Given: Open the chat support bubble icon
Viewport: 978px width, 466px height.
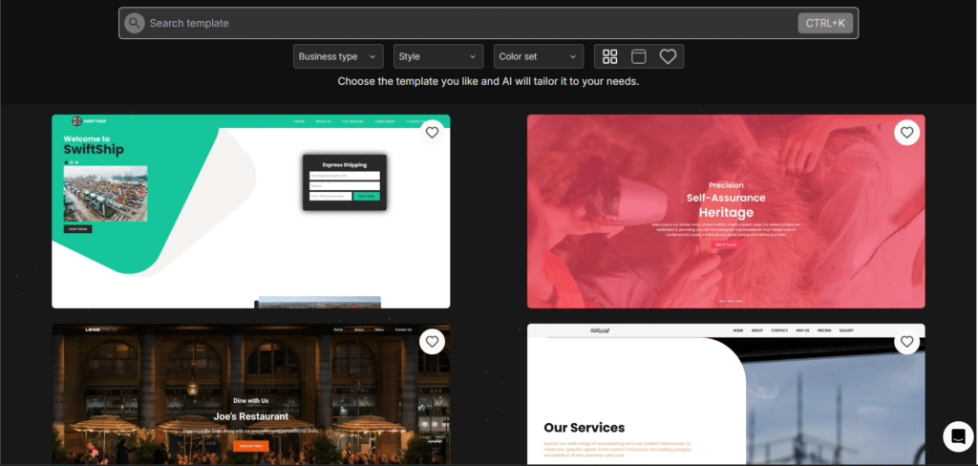Looking at the screenshot, I should tap(958, 436).
